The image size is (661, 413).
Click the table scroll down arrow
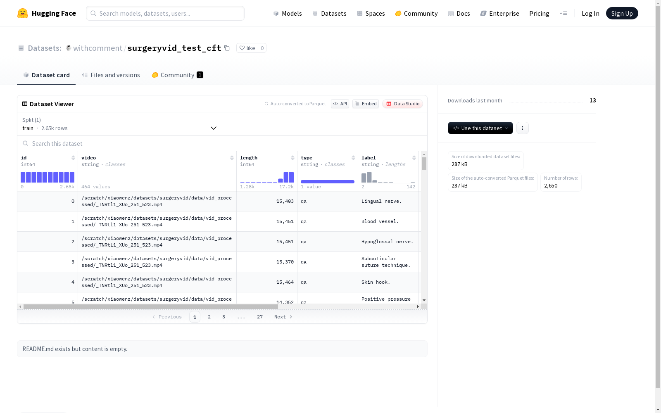point(424,300)
